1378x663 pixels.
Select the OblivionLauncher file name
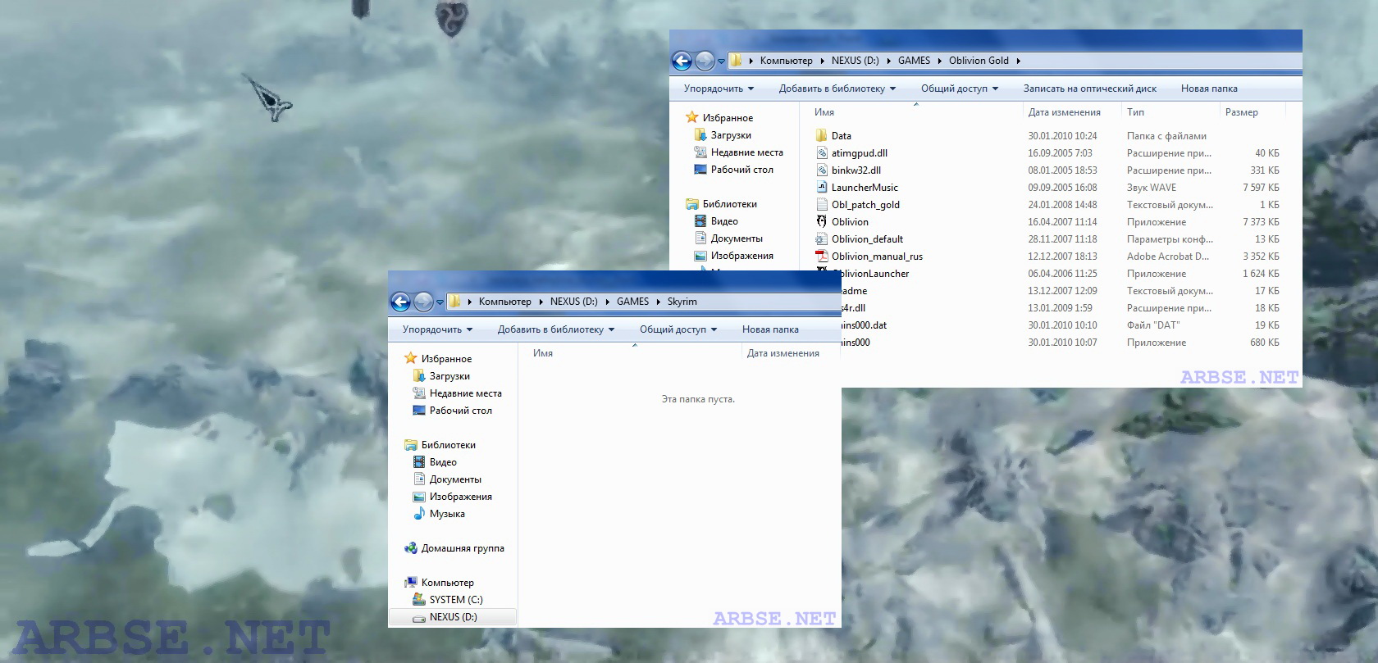pyautogui.click(x=876, y=274)
